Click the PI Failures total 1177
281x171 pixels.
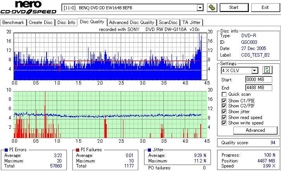coord(129,166)
